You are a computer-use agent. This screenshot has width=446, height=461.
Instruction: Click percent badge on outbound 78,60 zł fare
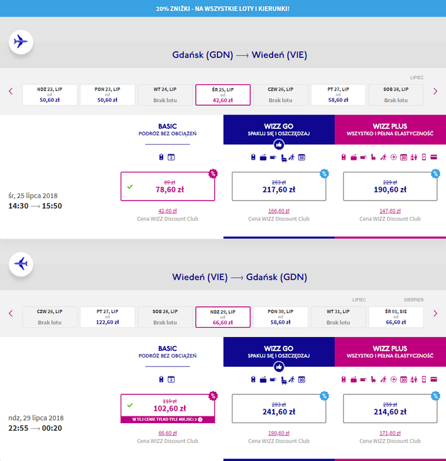(213, 174)
